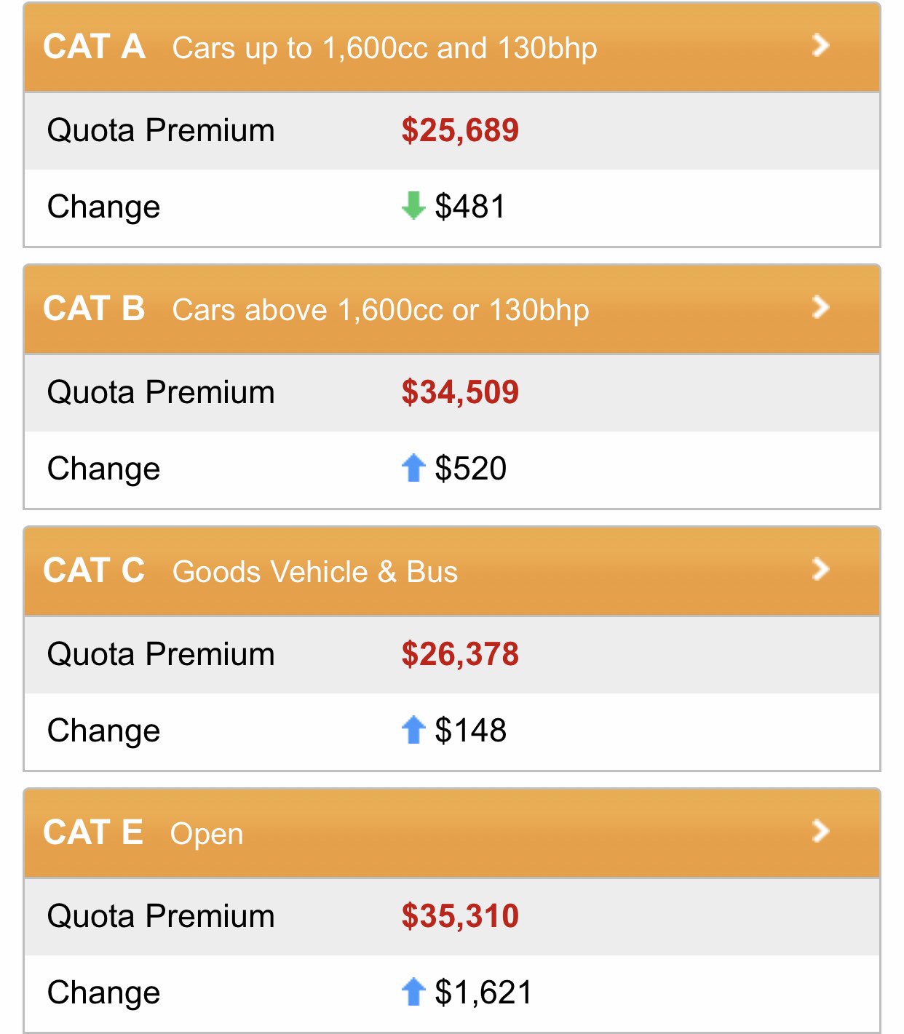Click the green down arrow for CAT A
Screen dimensions: 904x1034
[x=413, y=206]
